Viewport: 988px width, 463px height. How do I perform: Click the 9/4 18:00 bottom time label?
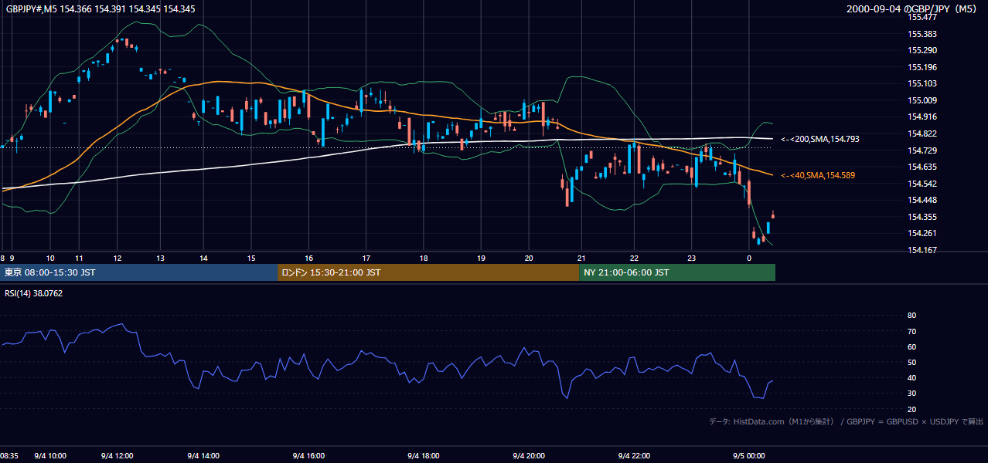(423, 456)
